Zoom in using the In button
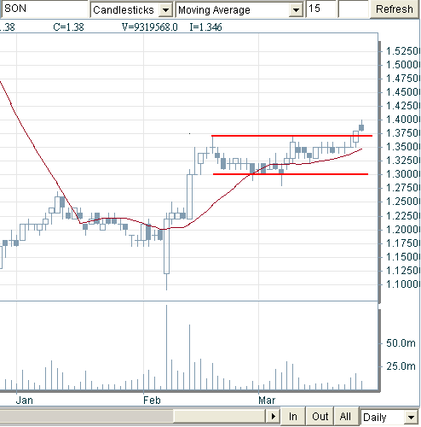Image resolution: width=421 pixels, height=427 pixels. click(x=293, y=417)
